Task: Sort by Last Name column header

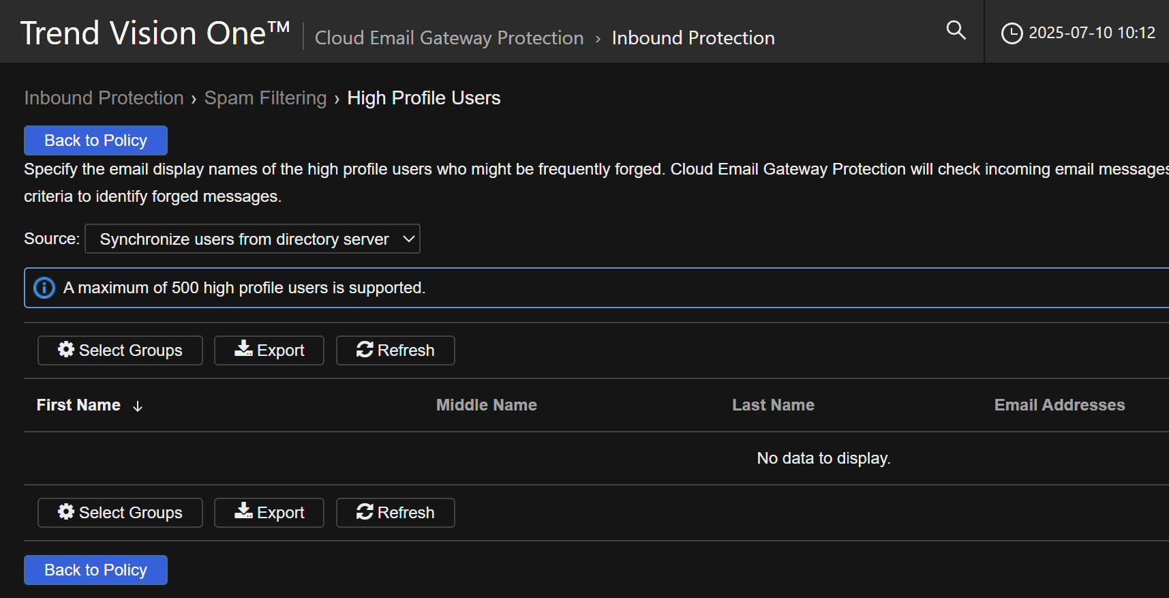Action: (x=773, y=405)
